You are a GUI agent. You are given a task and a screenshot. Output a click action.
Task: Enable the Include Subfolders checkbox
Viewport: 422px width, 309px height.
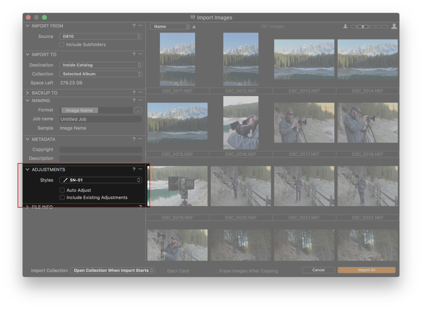point(62,44)
